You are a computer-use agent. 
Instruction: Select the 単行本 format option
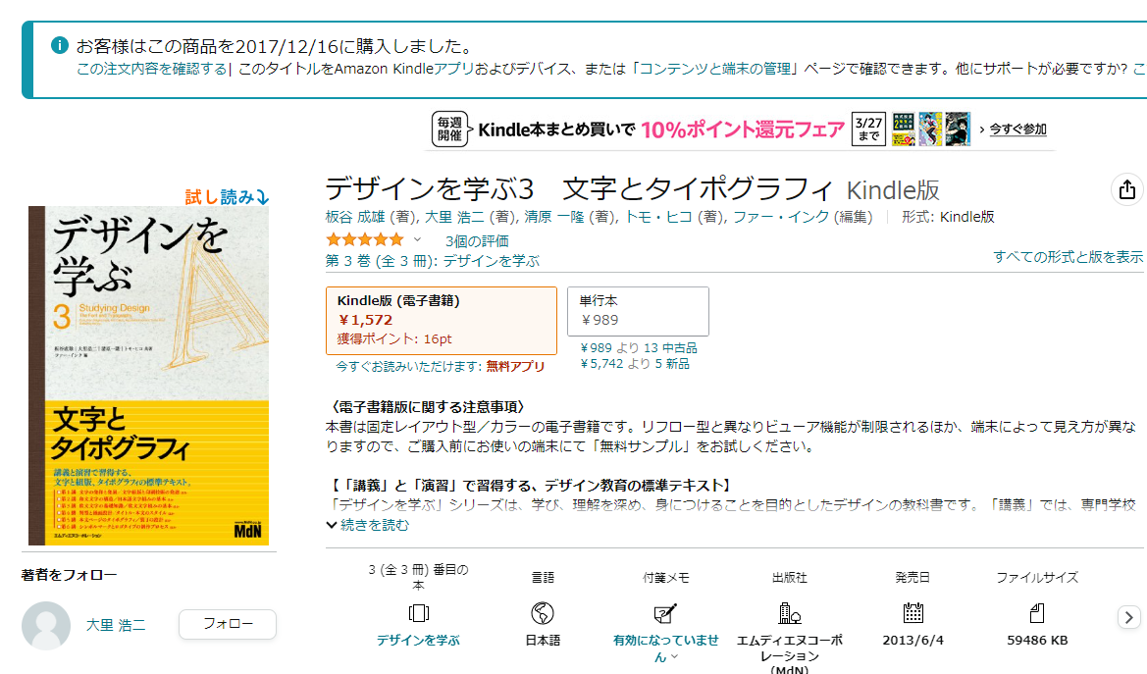tap(638, 310)
